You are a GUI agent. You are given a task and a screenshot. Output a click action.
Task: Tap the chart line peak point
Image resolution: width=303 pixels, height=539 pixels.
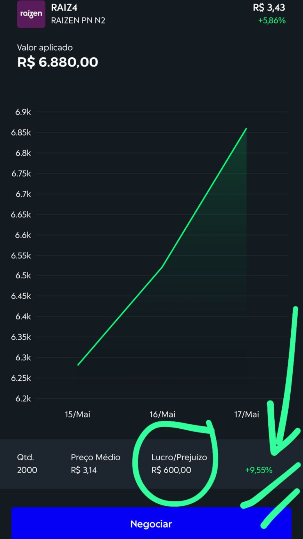[246, 129]
